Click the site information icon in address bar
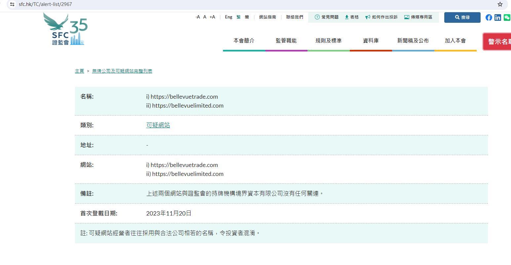Screen dimensions: 511x265 pos(12,4)
